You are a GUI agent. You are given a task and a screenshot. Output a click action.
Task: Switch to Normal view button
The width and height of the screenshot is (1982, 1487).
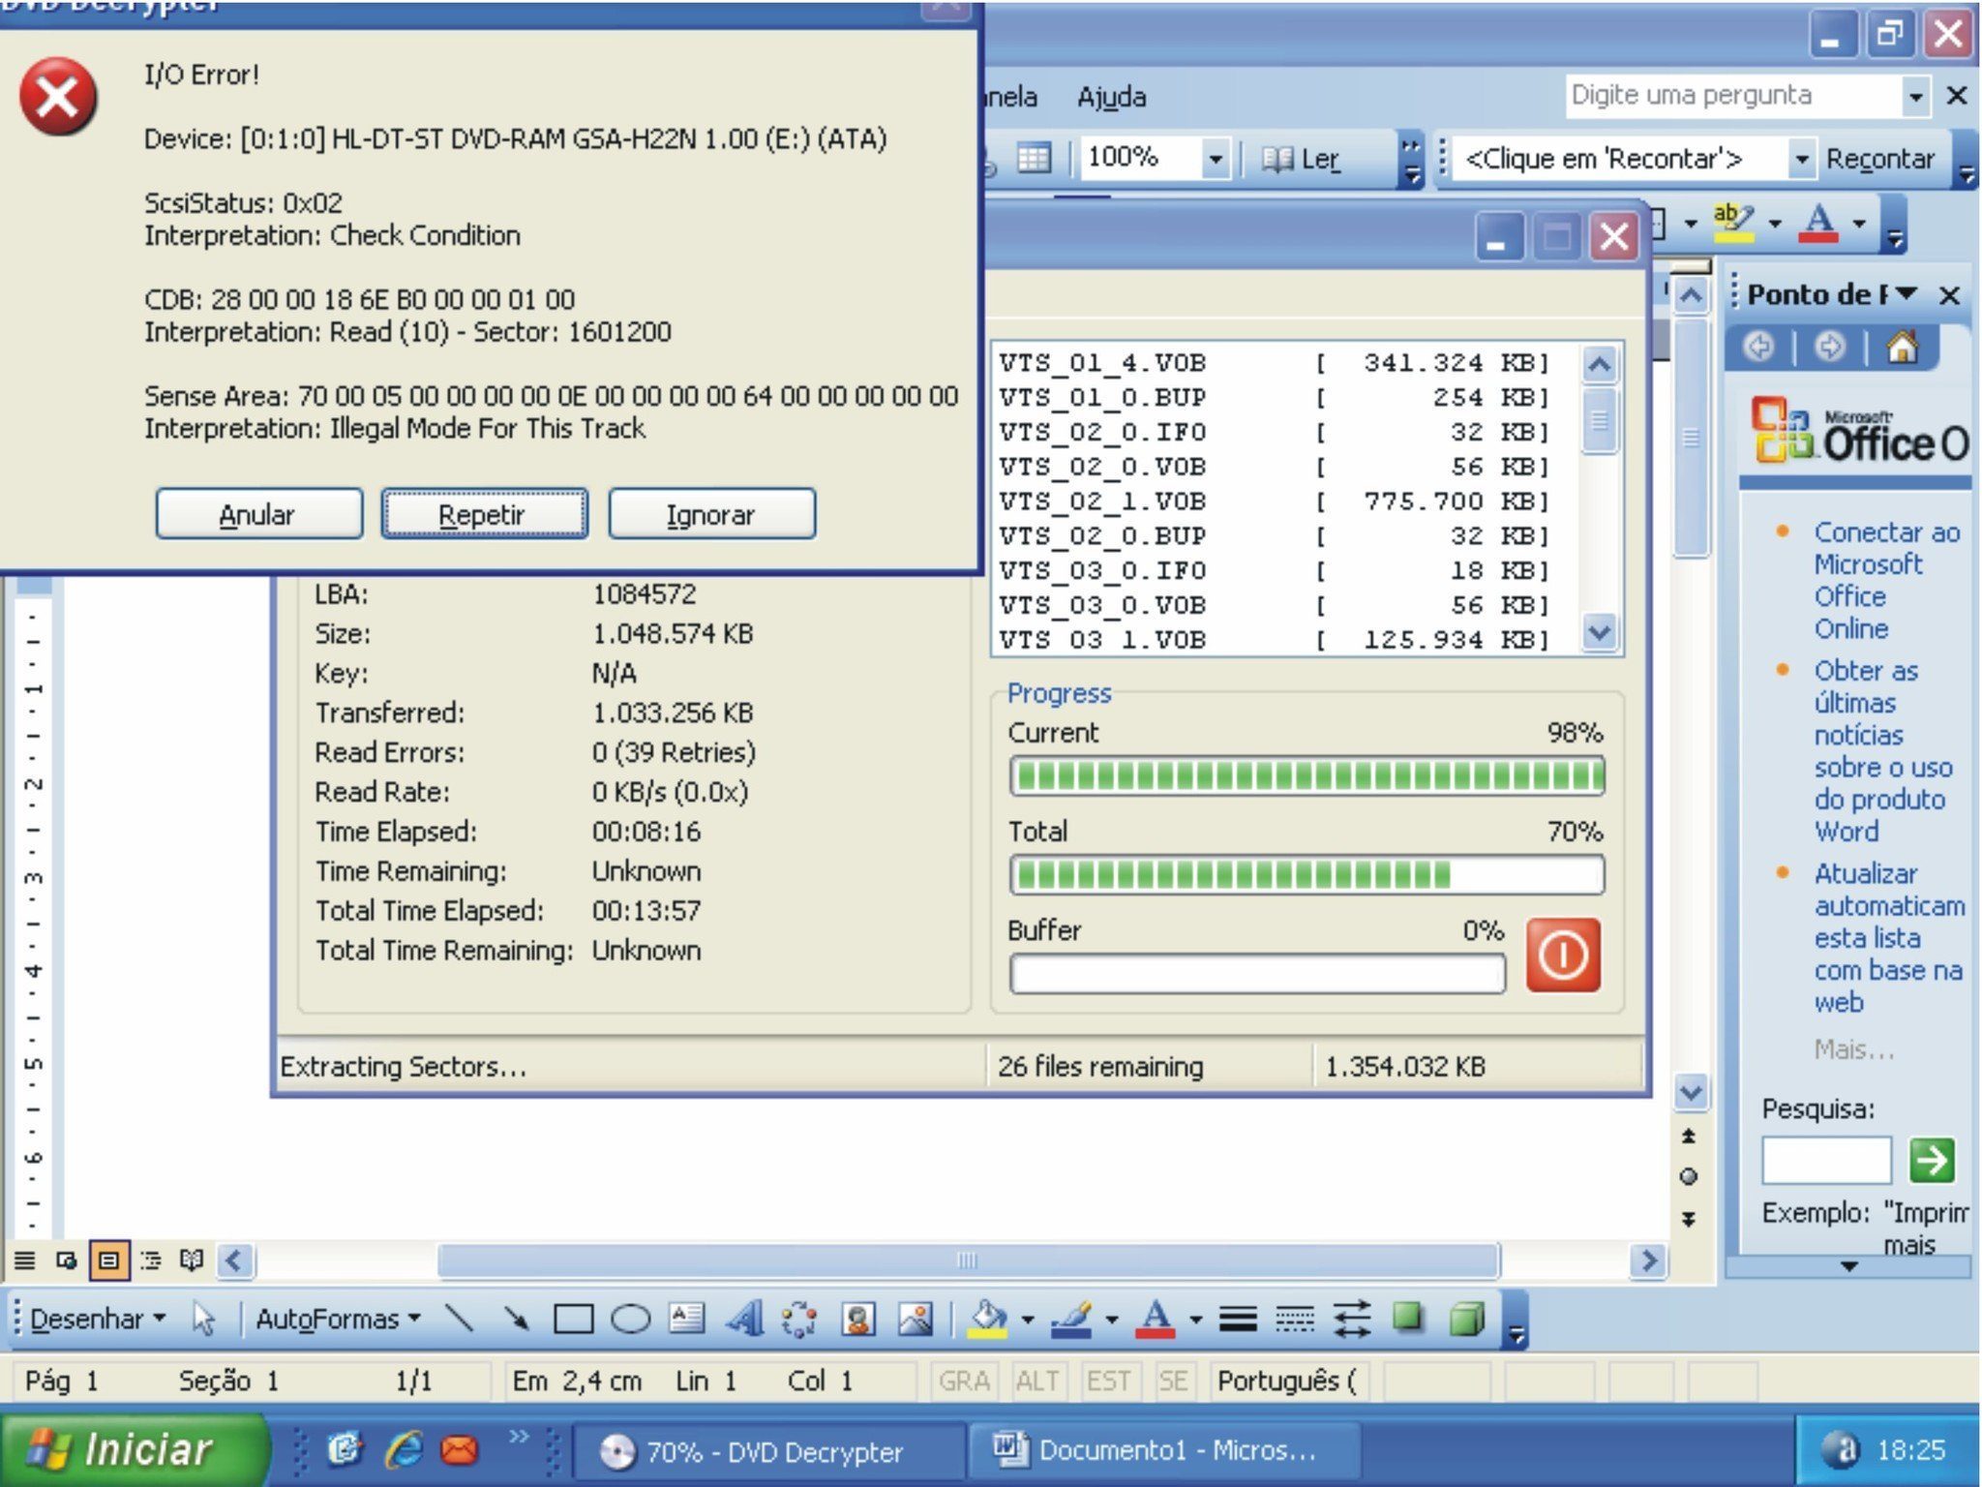(x=25, y=1259)
